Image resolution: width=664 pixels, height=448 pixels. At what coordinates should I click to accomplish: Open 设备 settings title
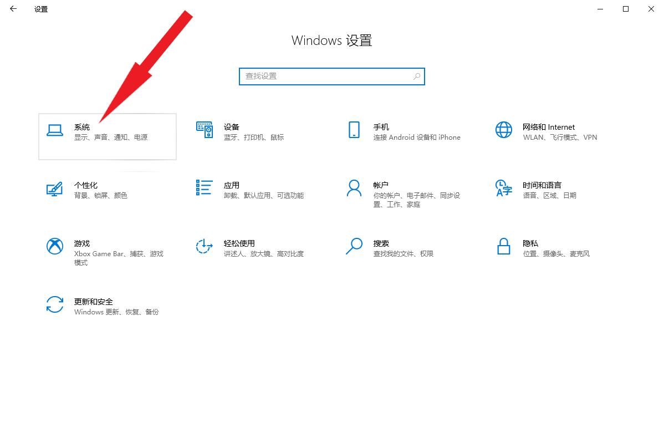coord(232,127)
